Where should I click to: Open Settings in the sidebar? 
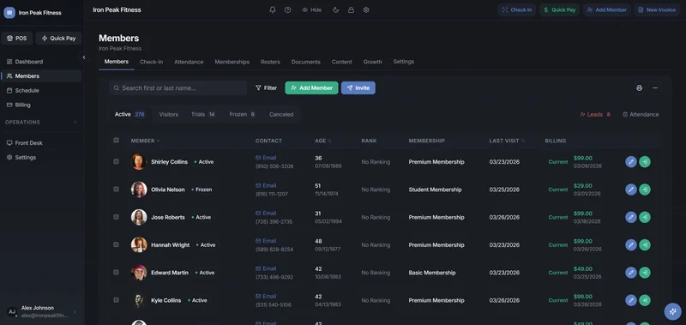pos(41,158)
